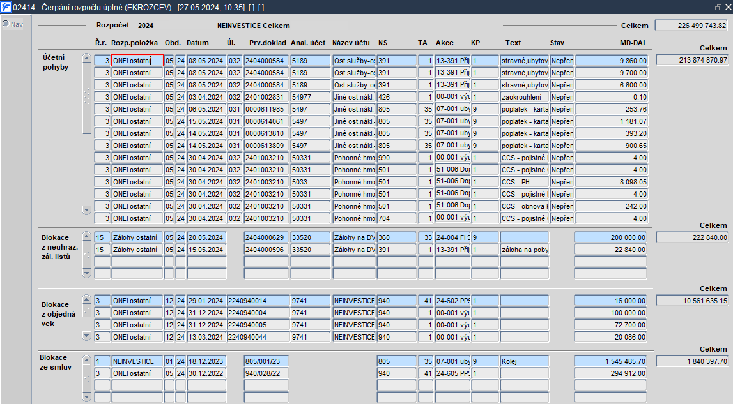Viewport: 733px width, 404px height.
Task: Click document number 0000613809
Action: (266, 146)
